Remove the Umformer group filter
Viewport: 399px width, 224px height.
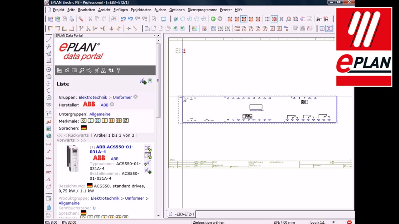(135, 97)
